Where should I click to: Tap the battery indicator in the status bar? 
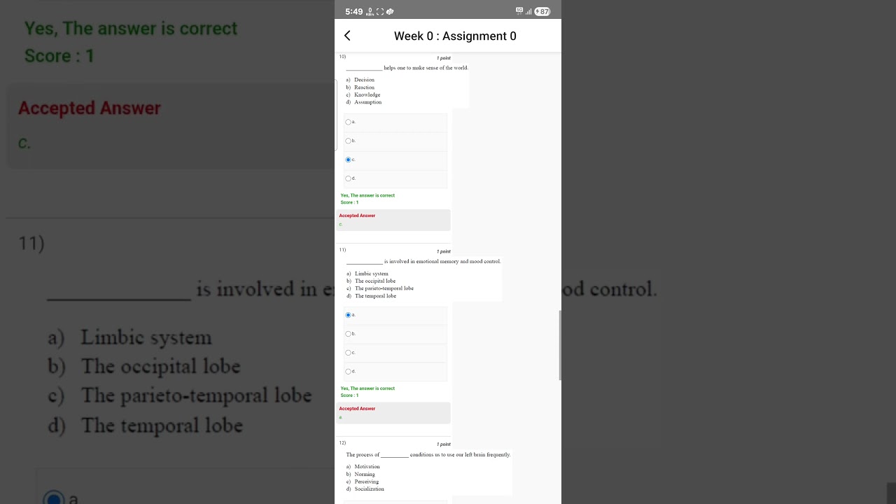tap(542, 11)
